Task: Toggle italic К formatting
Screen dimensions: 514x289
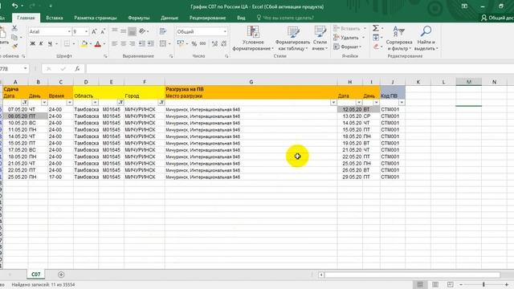Action: point(41,43)
